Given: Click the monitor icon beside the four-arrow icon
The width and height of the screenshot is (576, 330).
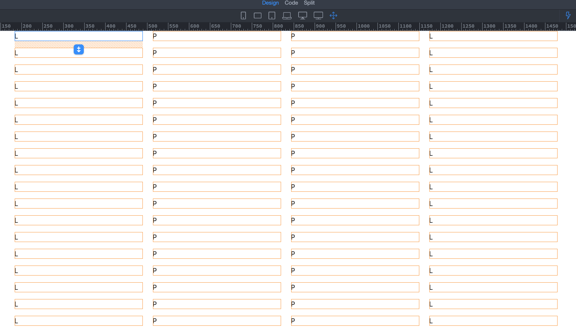Looking at the screenshot, I should pos(318,15).
